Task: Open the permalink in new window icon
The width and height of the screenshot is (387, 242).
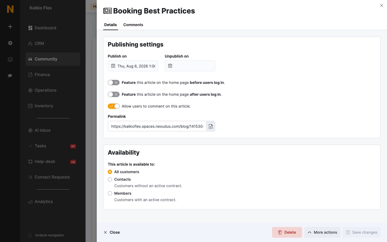Action: click(x=211, y=126)
